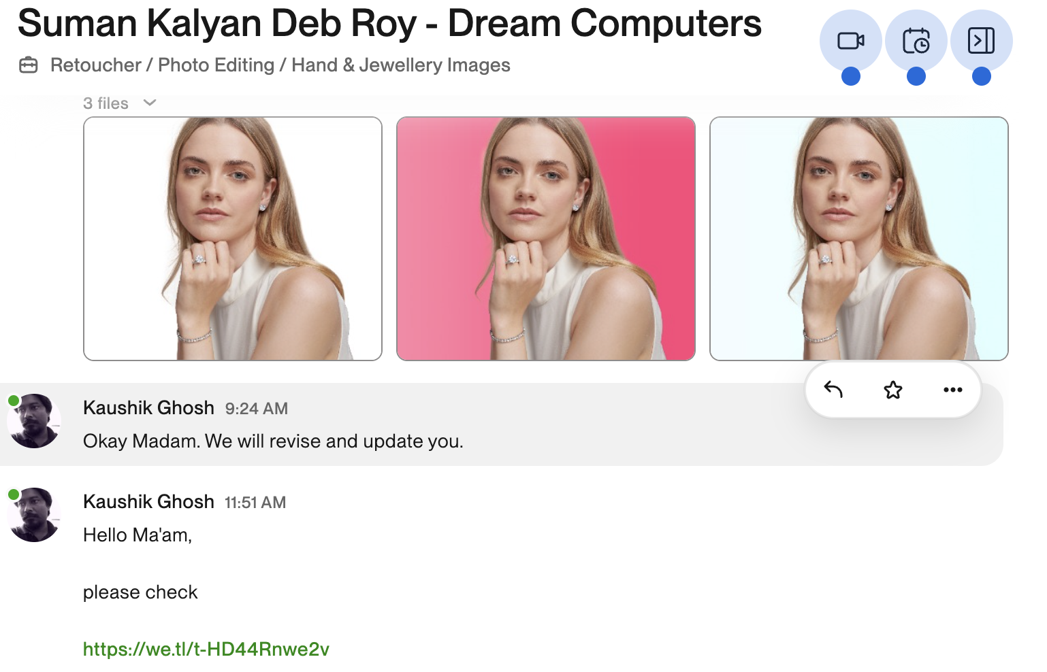
Task: Collapse the 3 files attachment chevron
Action: [150, 103]
